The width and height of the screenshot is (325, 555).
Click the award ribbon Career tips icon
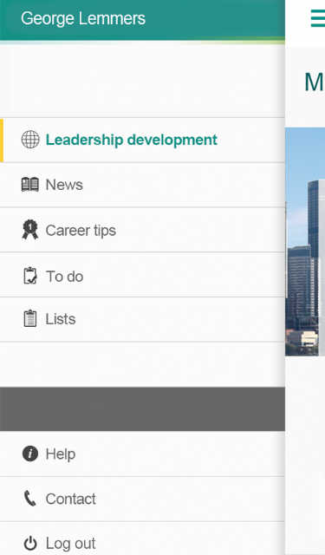click(30, 230)
